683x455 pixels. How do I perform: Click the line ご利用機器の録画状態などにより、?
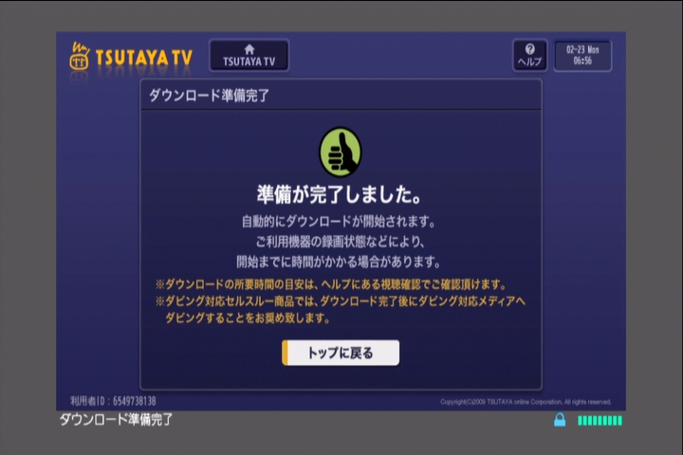[340, 242]
